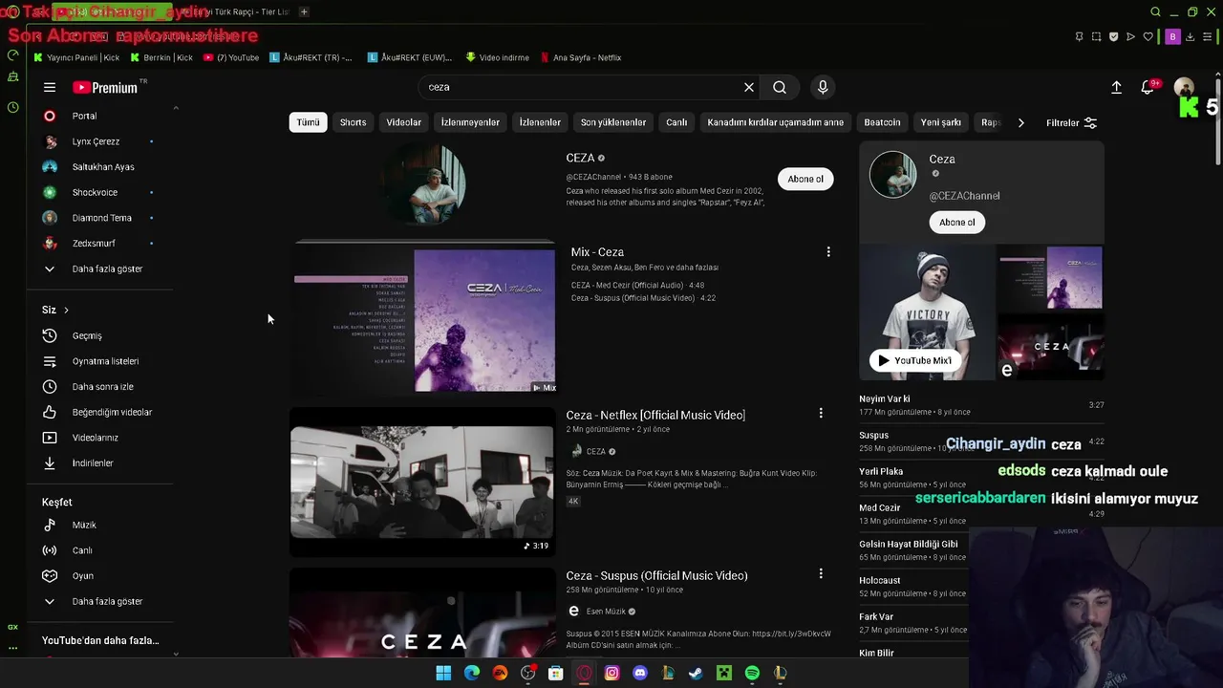
Task: Show more filter chips with right chevron
Action: (x=1020, y=122)
